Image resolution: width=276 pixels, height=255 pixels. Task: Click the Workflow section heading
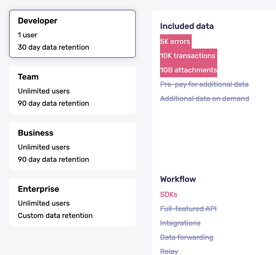pos(178,179)
